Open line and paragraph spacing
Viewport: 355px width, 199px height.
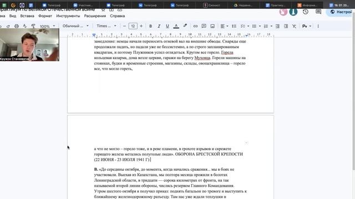click(234, 26)
